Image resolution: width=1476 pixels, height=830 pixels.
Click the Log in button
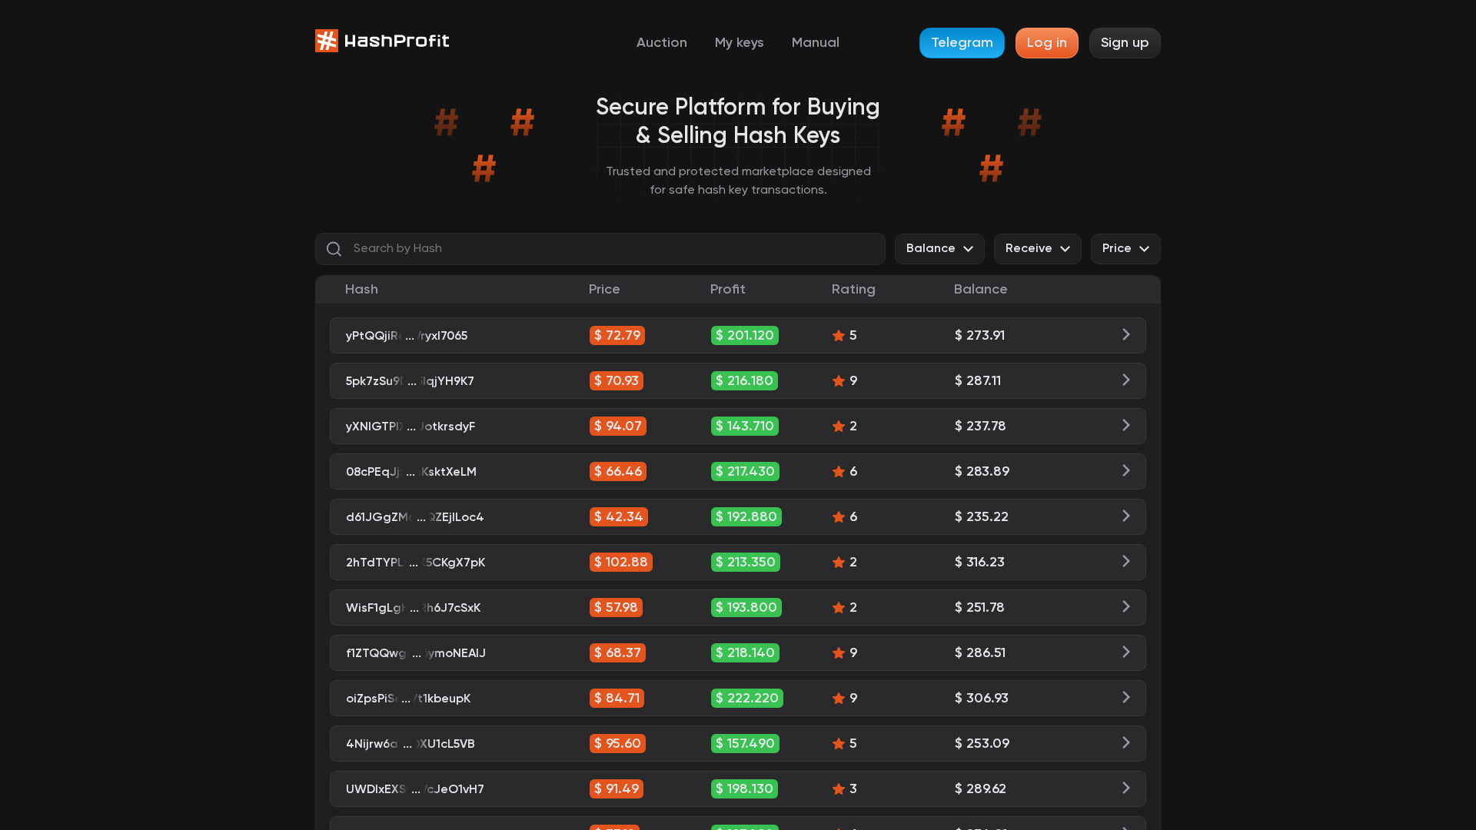(x=1046, y=43)
